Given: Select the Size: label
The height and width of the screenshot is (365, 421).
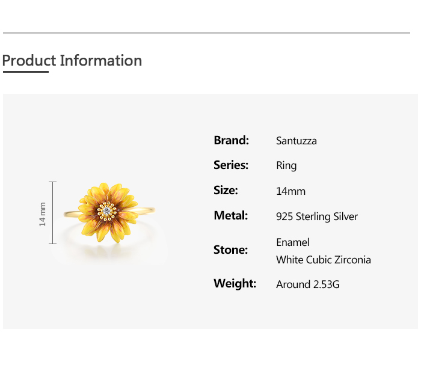Looking at the screenshot, I should [226, 190].
